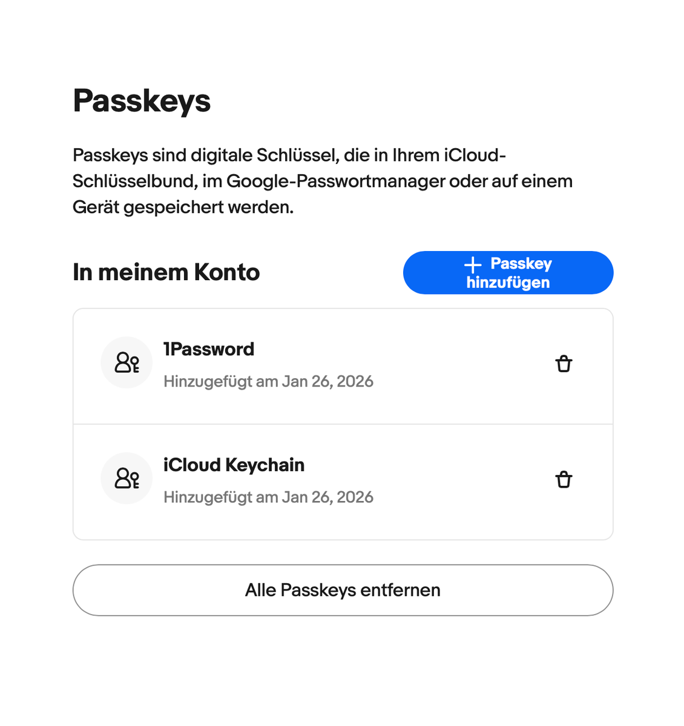The width and height of the screenshot is (684, 726).
Task: Click the added date under iCloud Keychain
Action: pos(268,497)
